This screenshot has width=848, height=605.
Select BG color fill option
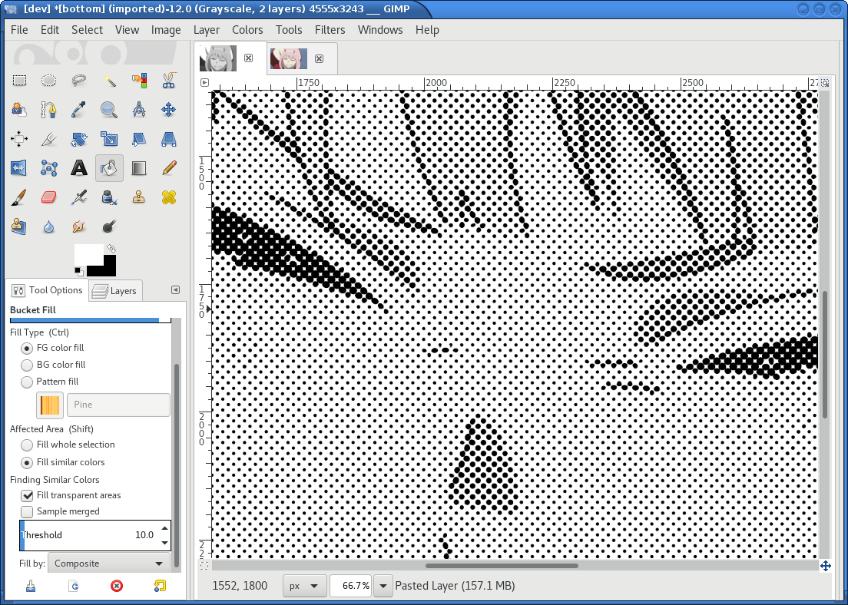pyautogui.click(x=28, y=365)
